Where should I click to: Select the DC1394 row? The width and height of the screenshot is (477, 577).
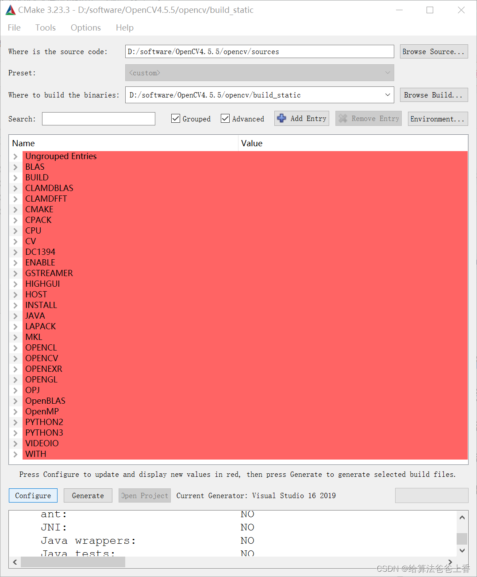[x=245, y=252]
